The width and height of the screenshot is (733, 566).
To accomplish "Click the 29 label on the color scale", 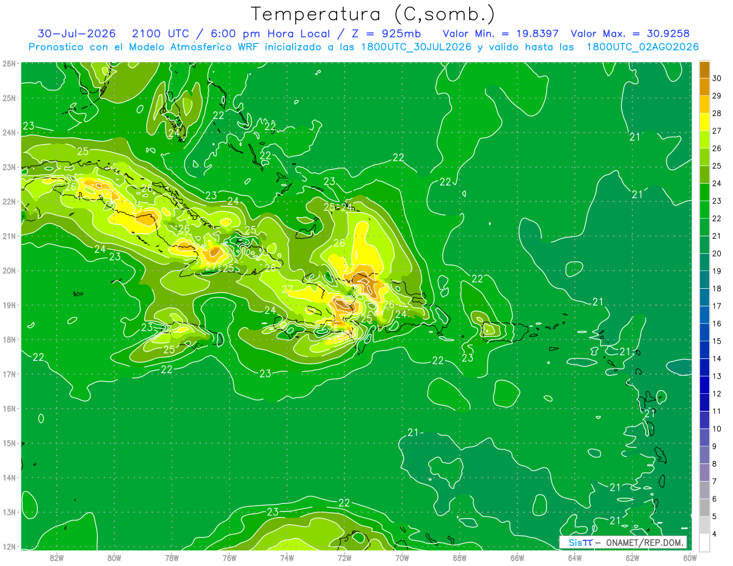I will [x=717, y=95].
